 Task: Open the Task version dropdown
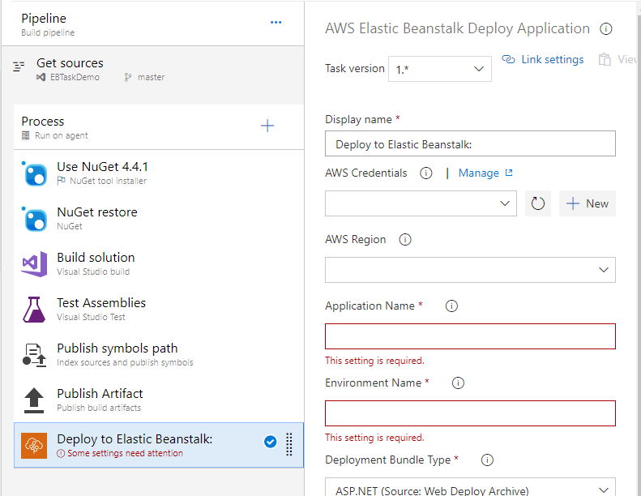pyautogui.click(x=439, y=69)
